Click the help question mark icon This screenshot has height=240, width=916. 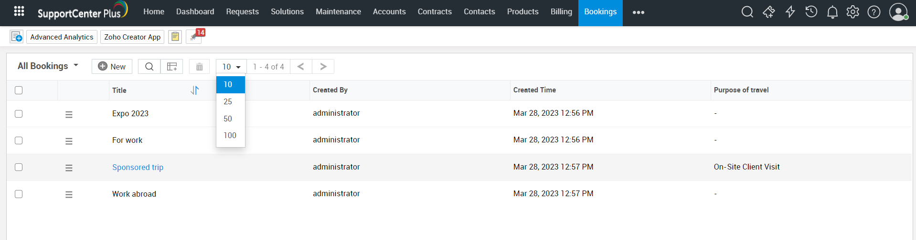click(x=873, y=12)
